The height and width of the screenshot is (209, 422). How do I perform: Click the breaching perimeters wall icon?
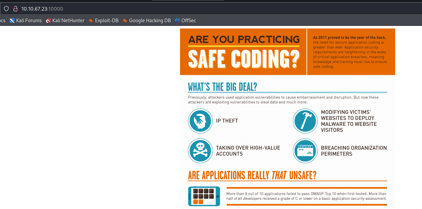[x=305, y=151]
